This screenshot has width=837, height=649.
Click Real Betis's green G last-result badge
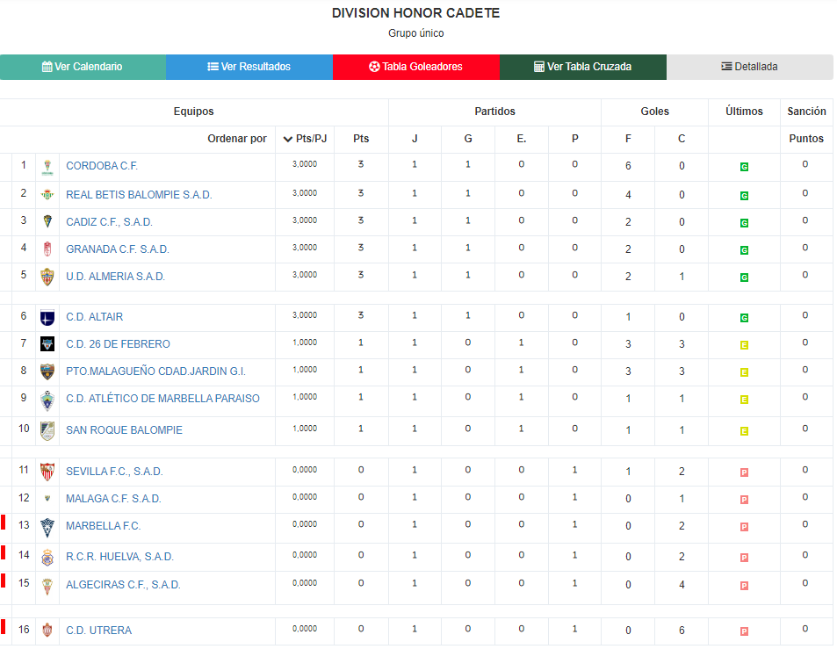point(744,196)
